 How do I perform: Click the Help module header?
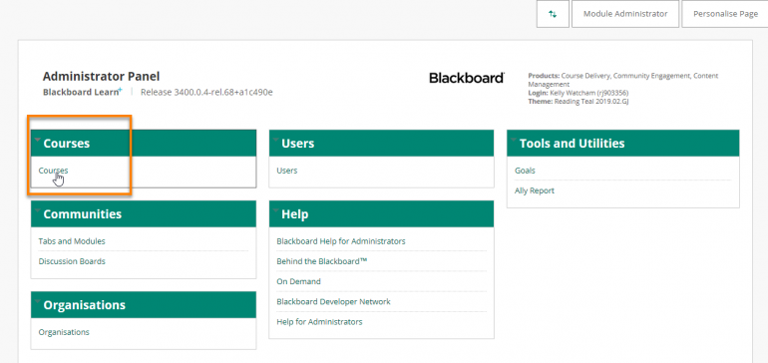pyautogui.click(x=382, y=214)
